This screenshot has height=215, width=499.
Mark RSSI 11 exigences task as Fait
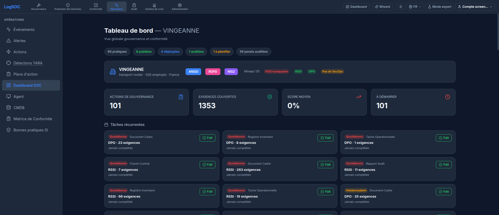pyautogui.click(x=444, y=165)
